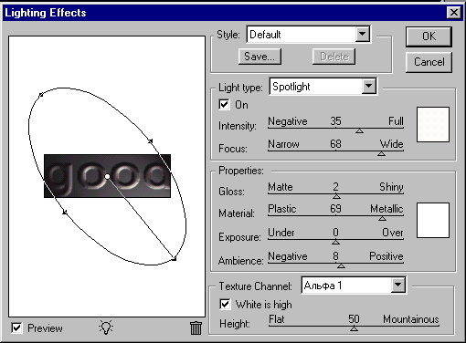Click the Save... style button
The width and height of the screenshot is (466, 343).
pyautogui.click(x=259, y=57)
